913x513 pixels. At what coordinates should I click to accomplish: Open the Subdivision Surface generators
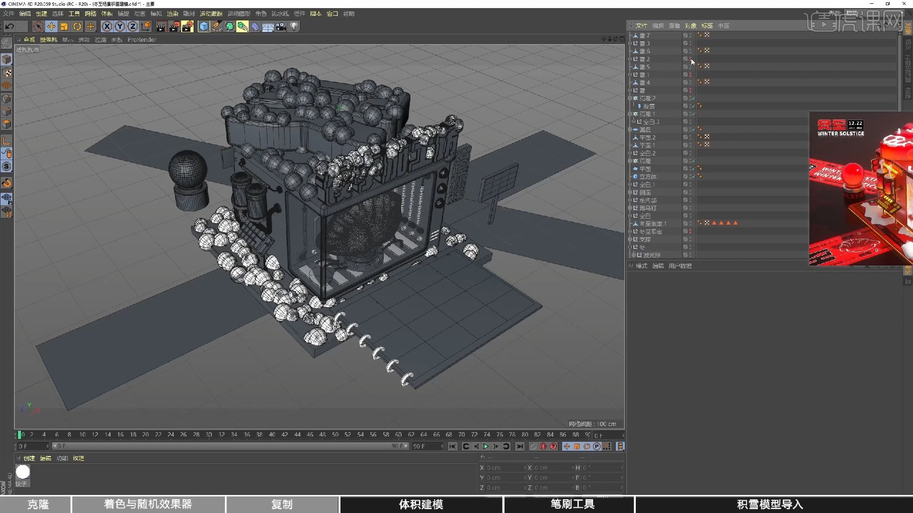coord(230,27)
